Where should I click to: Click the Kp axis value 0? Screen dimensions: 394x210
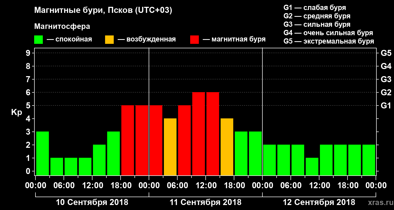click(x=29, y=171)
